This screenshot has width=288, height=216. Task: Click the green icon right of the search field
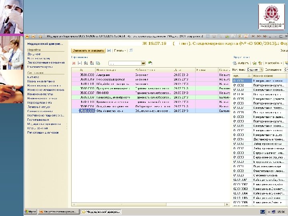[150, 63]
